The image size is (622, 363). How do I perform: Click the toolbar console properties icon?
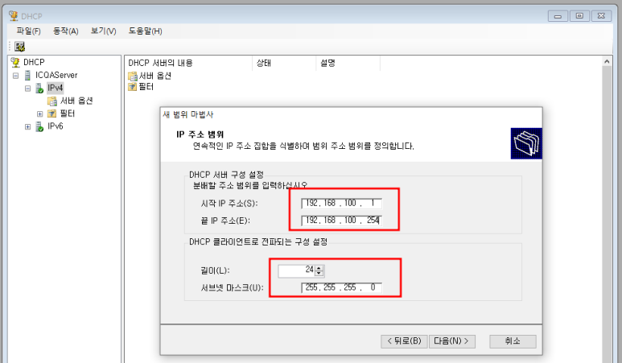[x=20, y=47]
